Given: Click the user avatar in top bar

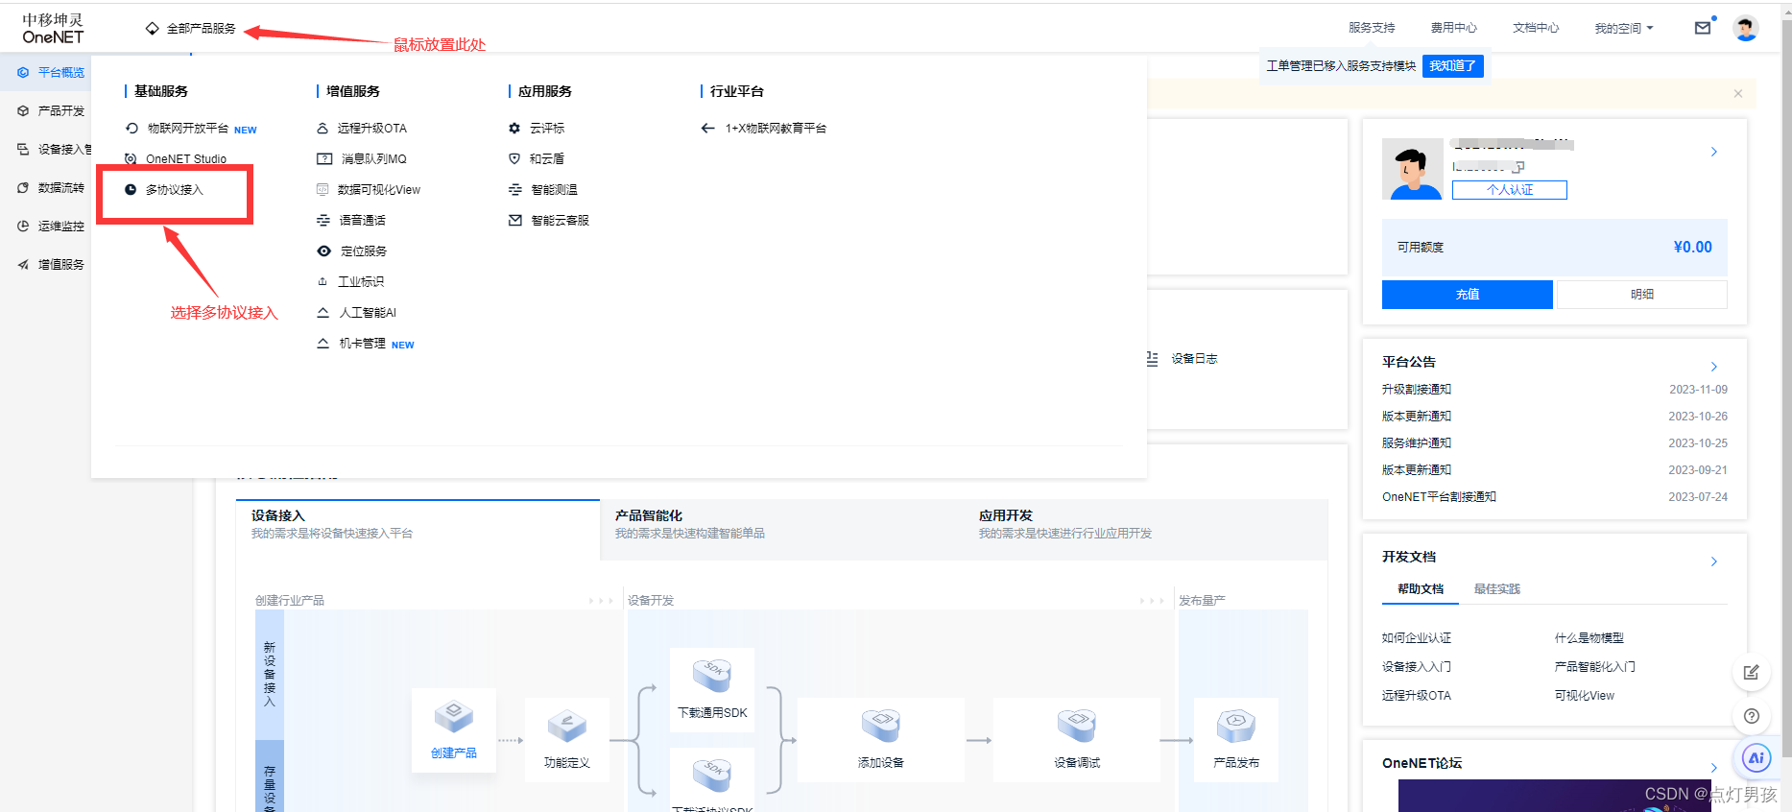Looking at the screenshot, I should click(x=1745, y=28).
